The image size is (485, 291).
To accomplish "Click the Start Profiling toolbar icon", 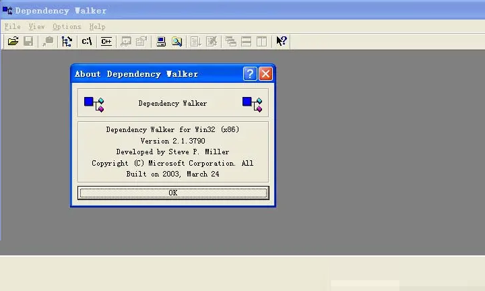I will coord(196,41).
